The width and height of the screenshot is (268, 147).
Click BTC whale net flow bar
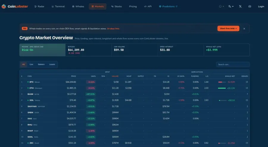click(222, 82)
